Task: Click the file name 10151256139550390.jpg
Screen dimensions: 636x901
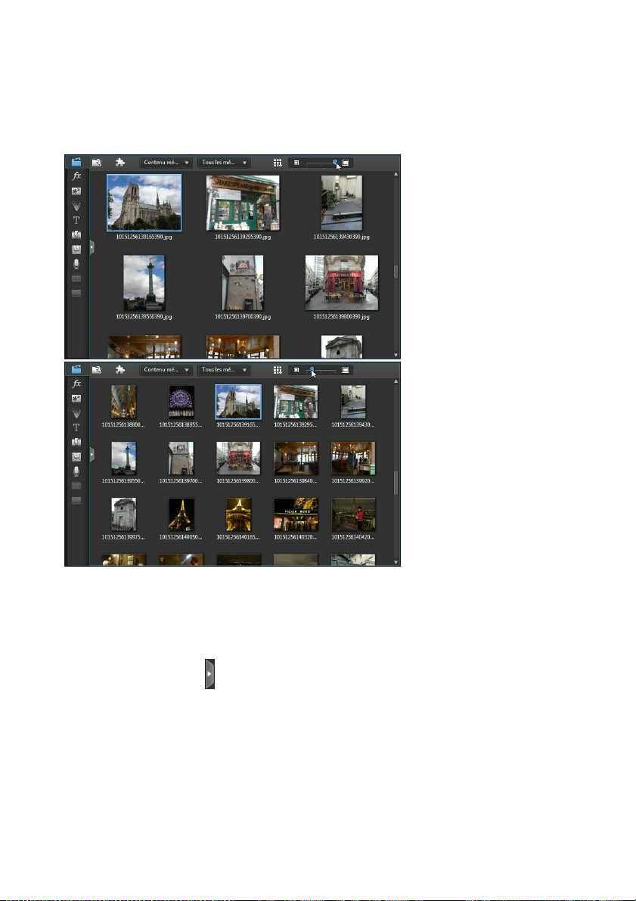Action: coord(144,317)
